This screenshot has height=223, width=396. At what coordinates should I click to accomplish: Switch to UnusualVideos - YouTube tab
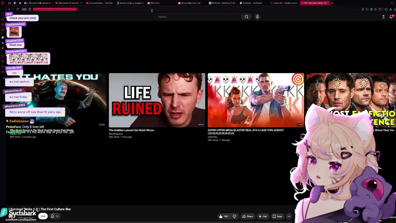pyautogui.click(x=99, y=3)
